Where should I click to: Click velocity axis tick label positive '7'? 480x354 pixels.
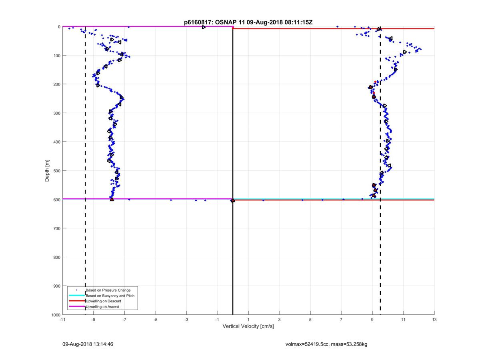(341, 320)
